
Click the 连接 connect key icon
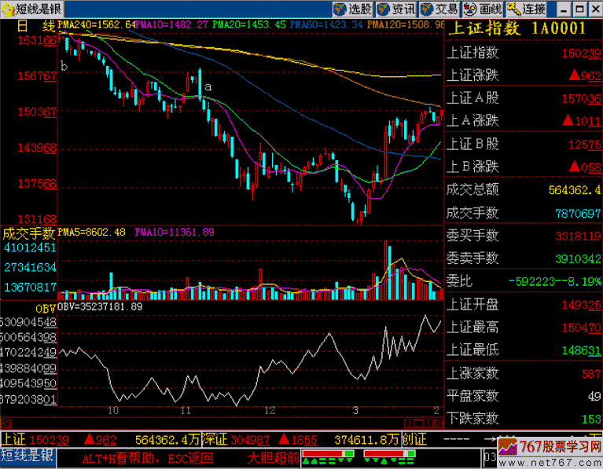[526, 9]
